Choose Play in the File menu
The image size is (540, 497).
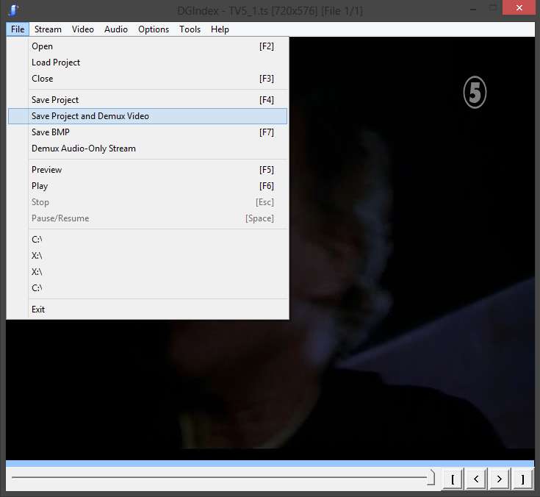point(40,186)
